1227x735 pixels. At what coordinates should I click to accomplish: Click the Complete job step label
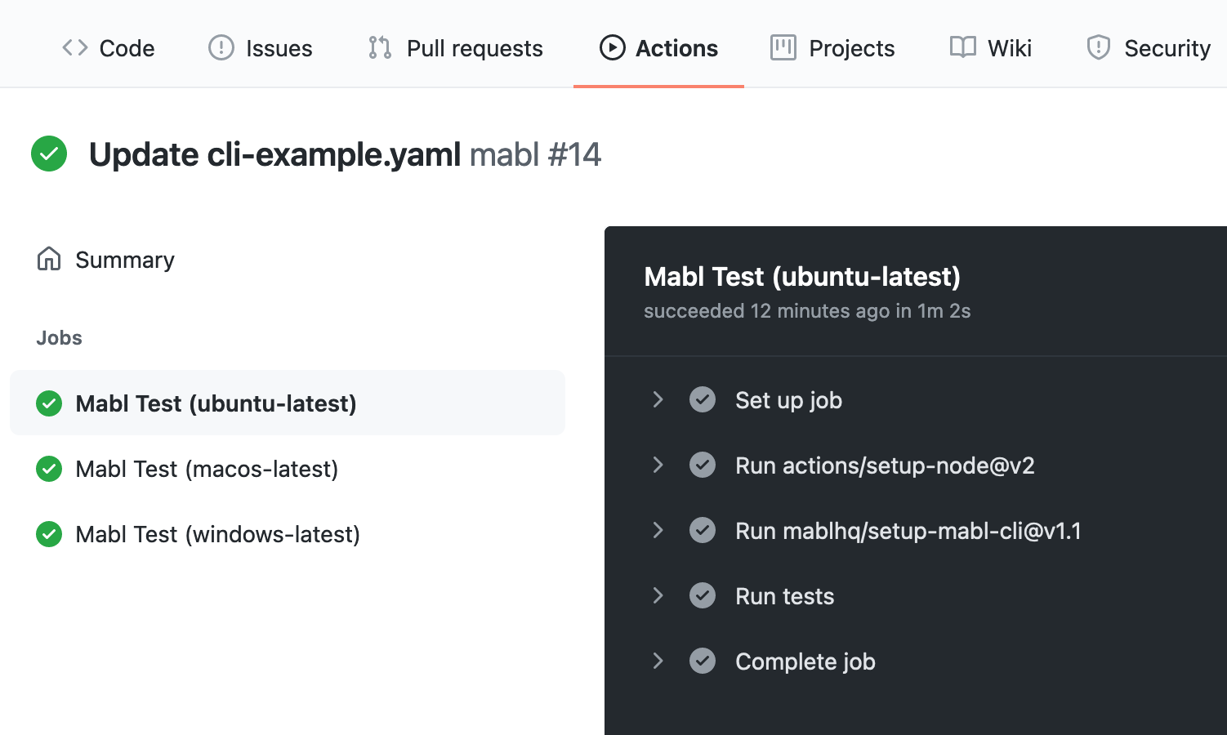[x=805, y=661]
